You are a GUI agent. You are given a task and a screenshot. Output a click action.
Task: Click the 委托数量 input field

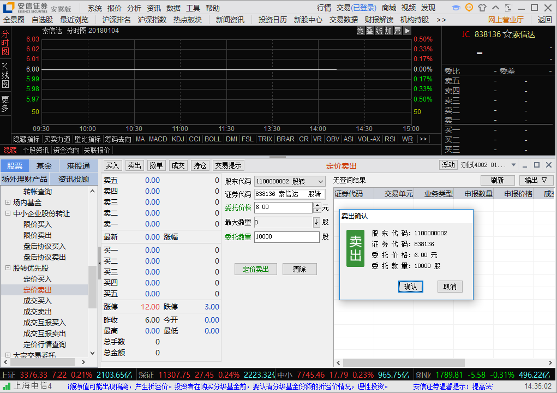point(286,237)
